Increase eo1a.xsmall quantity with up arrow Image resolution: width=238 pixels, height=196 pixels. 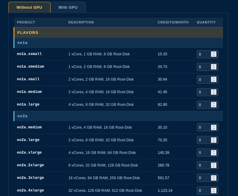[x=214, y=53]
